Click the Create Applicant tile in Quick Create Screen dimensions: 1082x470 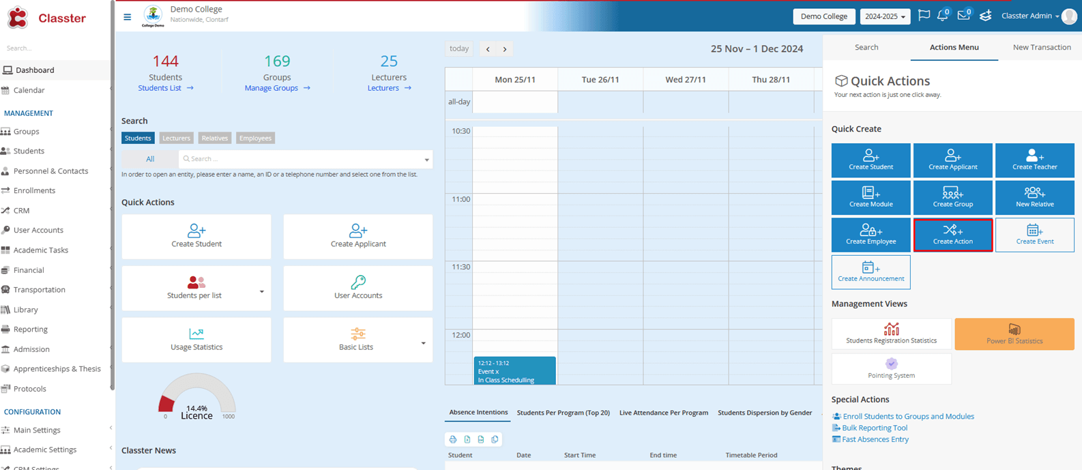(x=952, y=160)
